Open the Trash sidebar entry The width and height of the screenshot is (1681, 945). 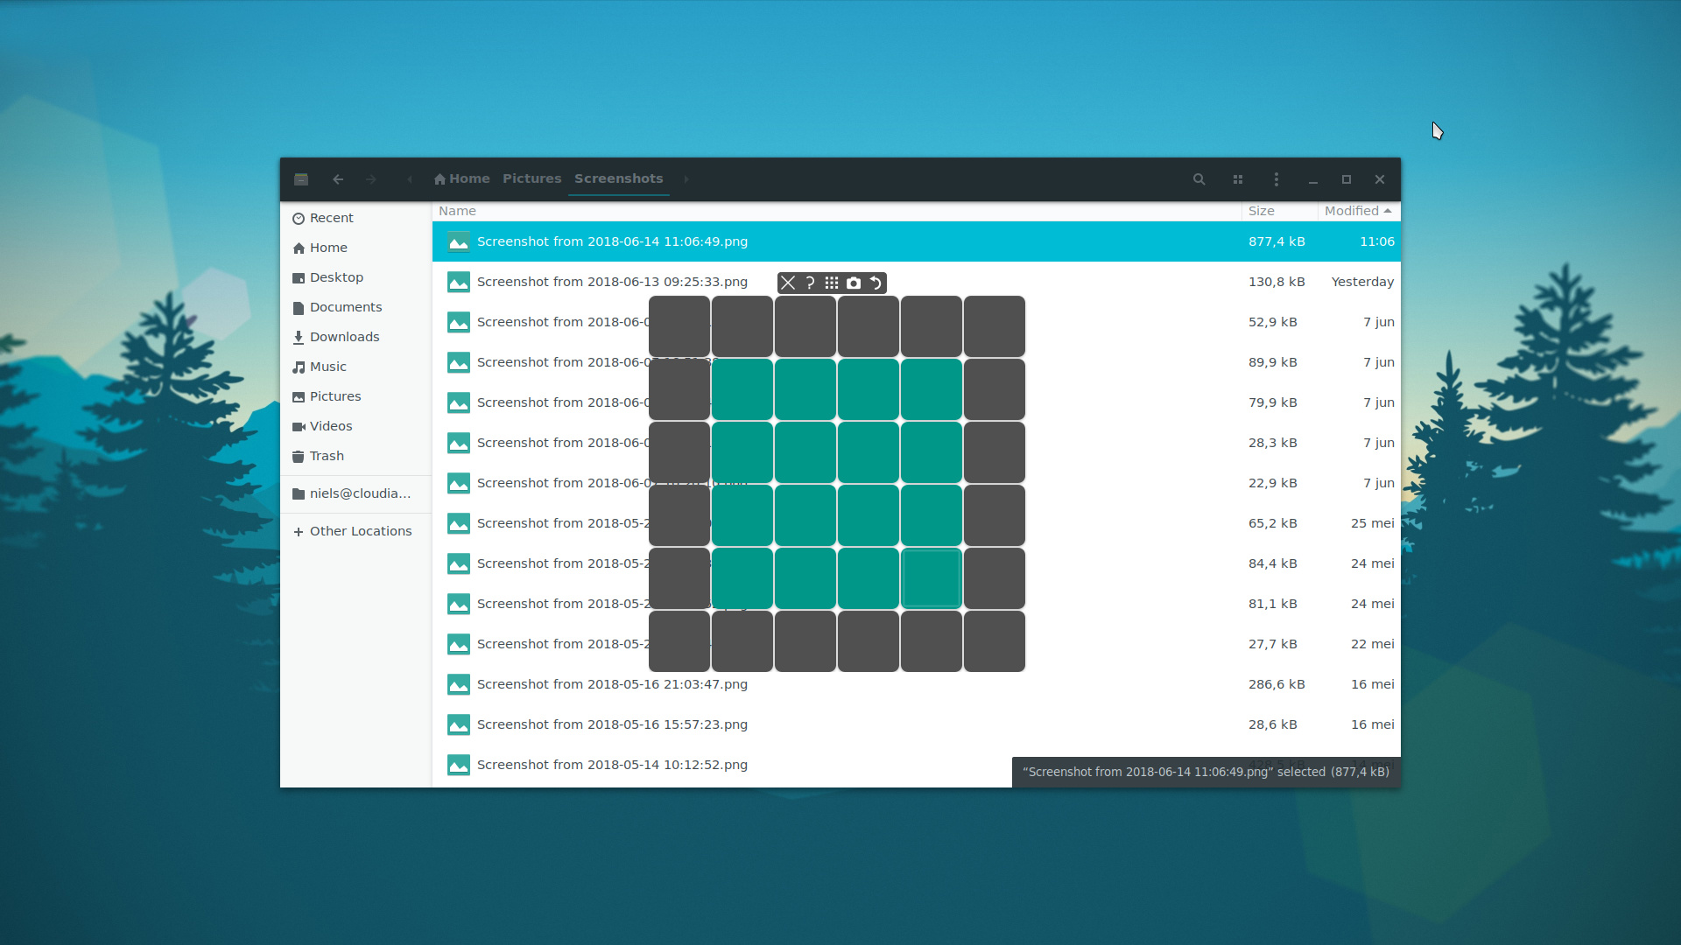click(x=327, y=456)
